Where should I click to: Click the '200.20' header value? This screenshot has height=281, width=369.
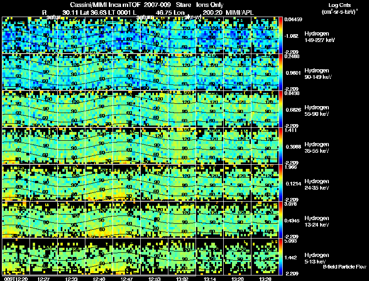coord(213,12)
